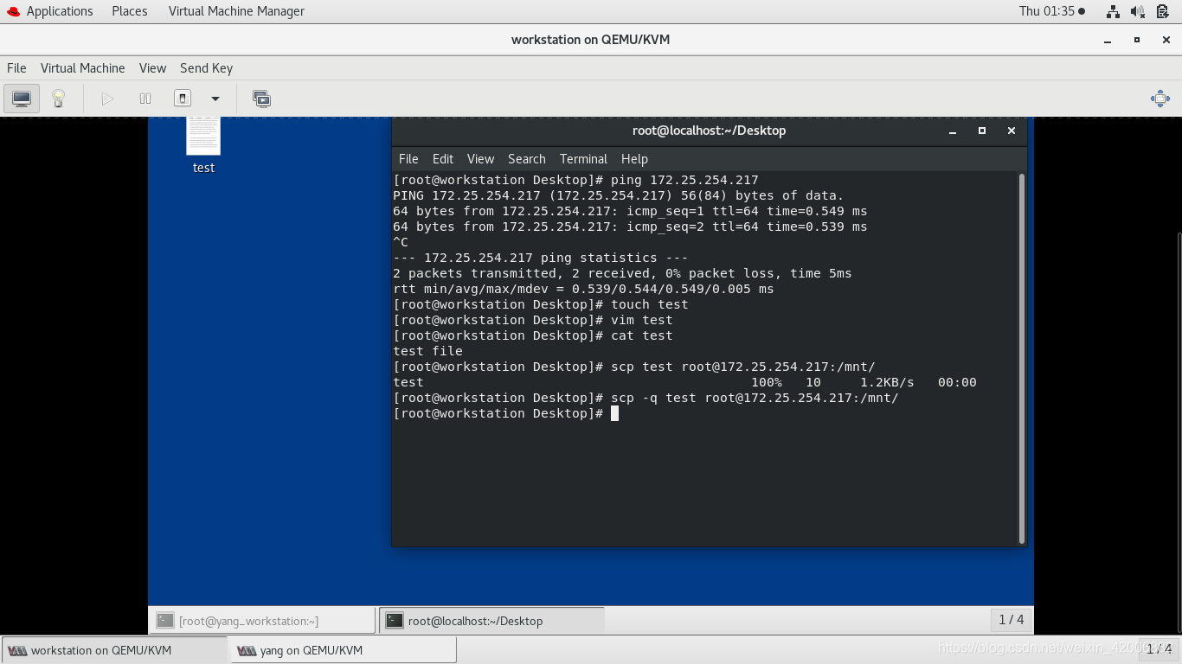Image resolution: width=1182 pixels, height=664 pixels.
Task: Minimize the root@localhost terminal window
Action: tap(953, 131)
